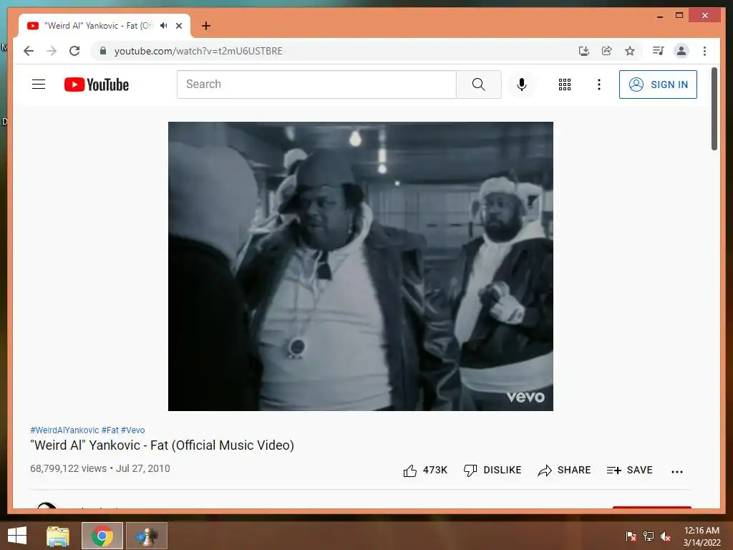Click the network tray icon
The width and height of the screenshot is (733, 550).
pyautogui.click(x=649, y=536)
